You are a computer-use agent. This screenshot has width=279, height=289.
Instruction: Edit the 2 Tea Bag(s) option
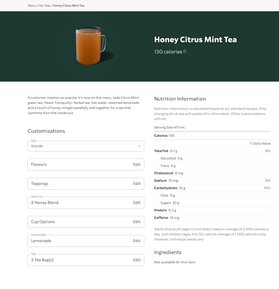[x=137, y=260]
